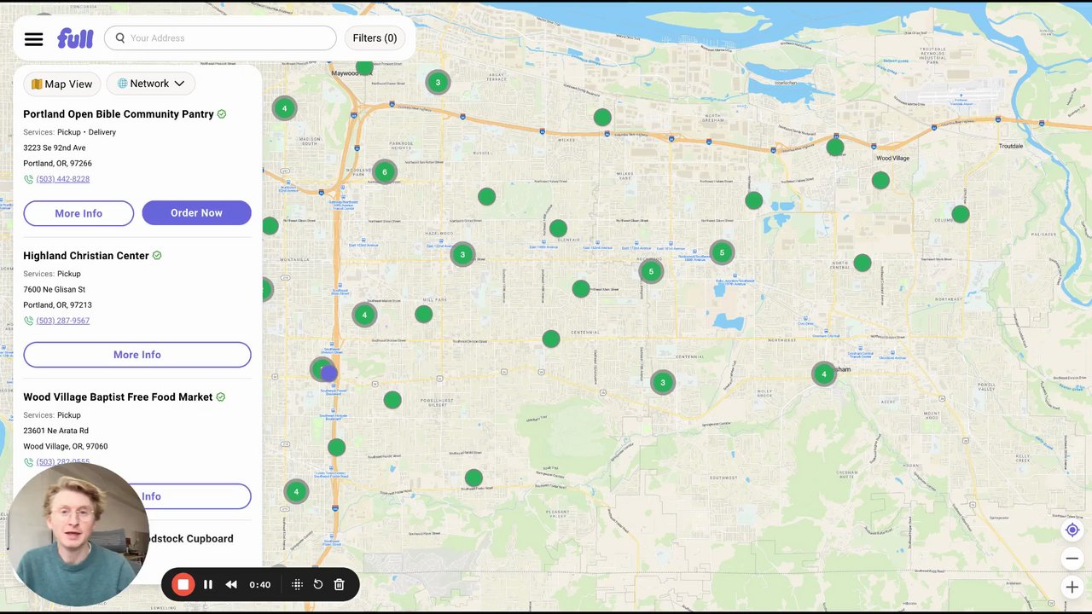This screenshot has width=1092, height=614.
Task: Click the text Portland, OR, 97213
Action: coord(57,305)
